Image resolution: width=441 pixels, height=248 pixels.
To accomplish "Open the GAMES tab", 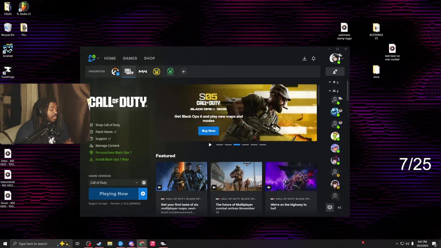I will click(130, 58).
